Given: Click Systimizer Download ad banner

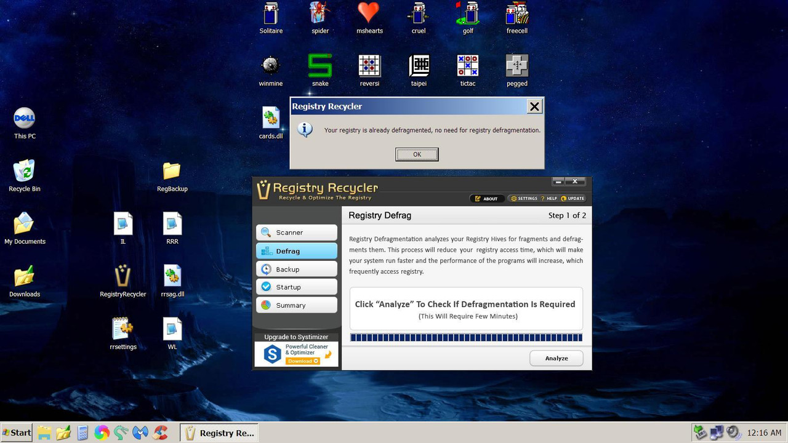Looking at the screenshot, I should [297, 354].
